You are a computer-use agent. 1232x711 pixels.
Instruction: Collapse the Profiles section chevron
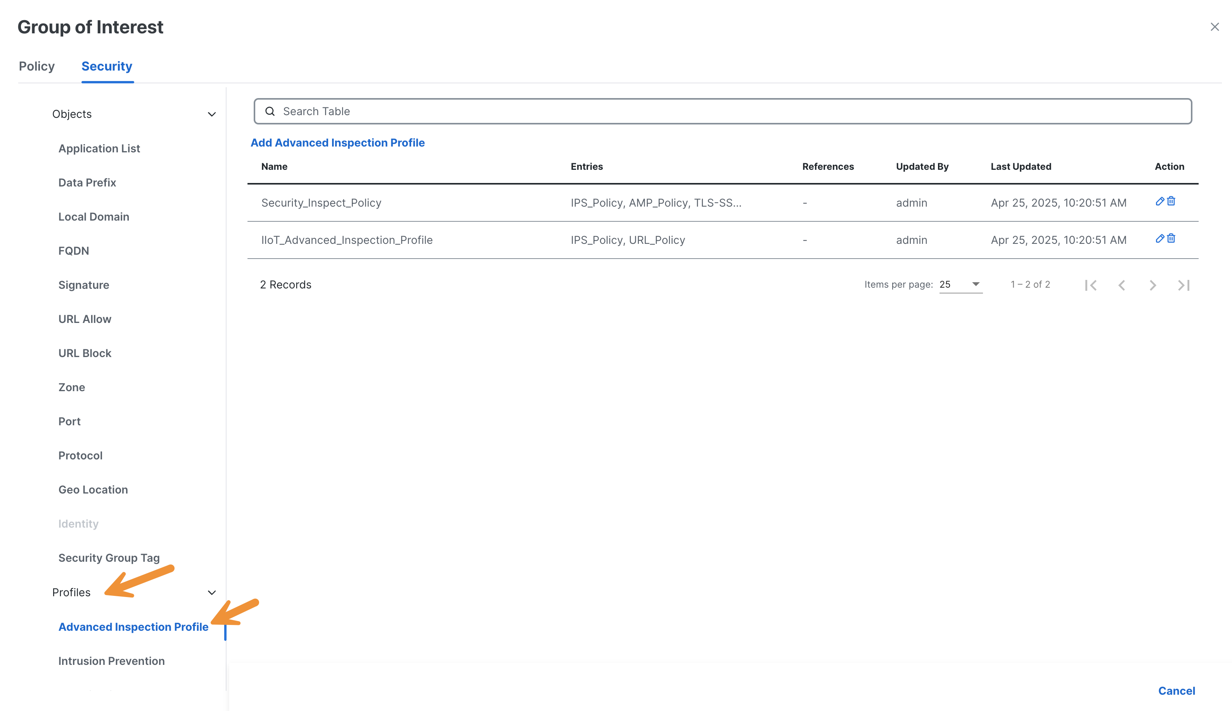click(211, 592)
